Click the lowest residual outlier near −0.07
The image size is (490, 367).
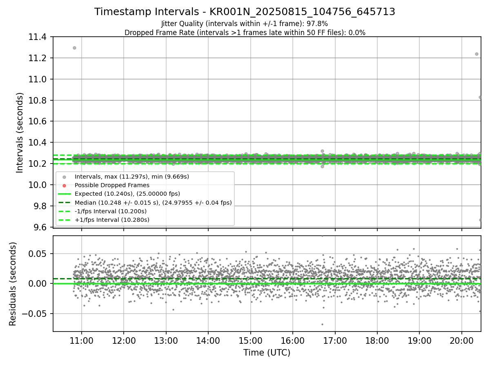pos(322,324)
